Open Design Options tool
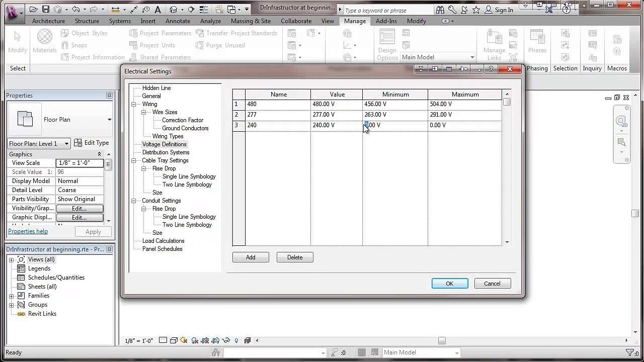This screenshot has width=644, height=362. point(387,45)
